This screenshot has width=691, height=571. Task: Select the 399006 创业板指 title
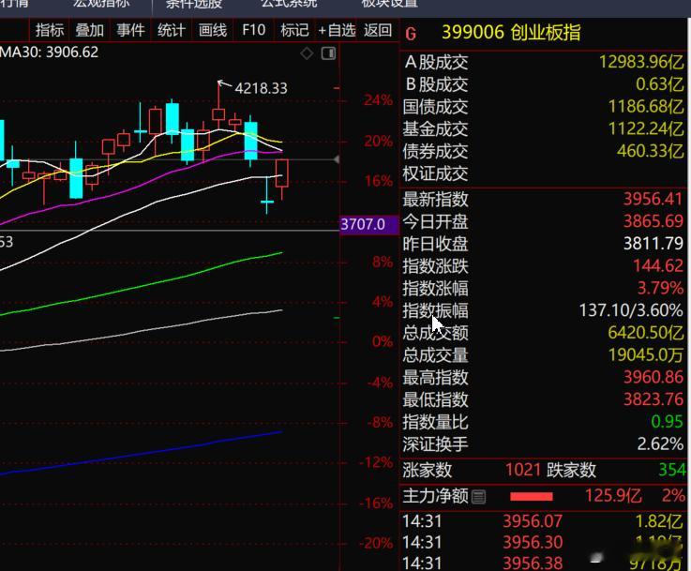click(511, 32)
